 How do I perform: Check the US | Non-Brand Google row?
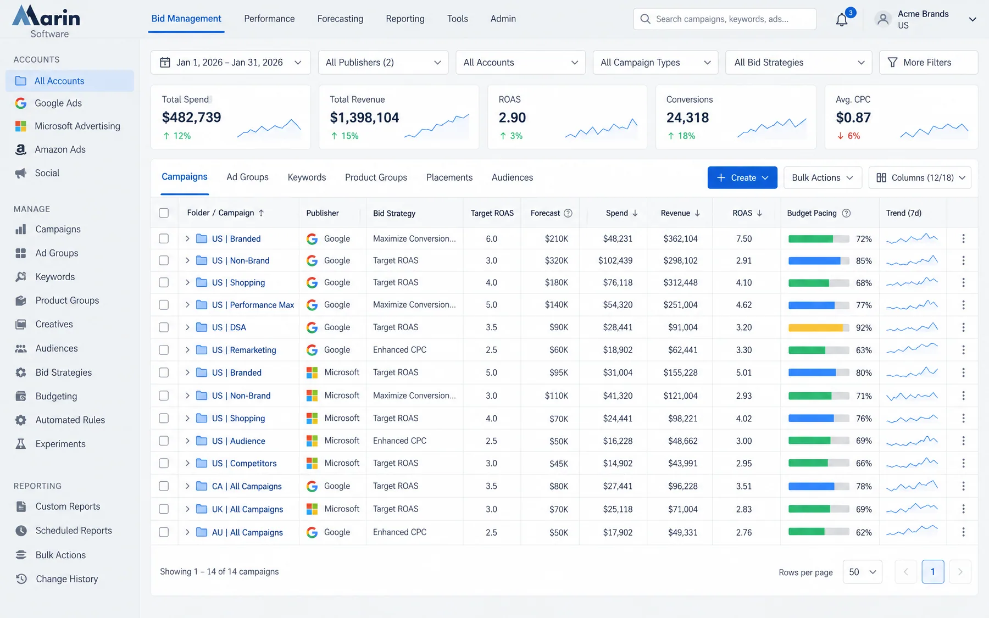[164, 260]
